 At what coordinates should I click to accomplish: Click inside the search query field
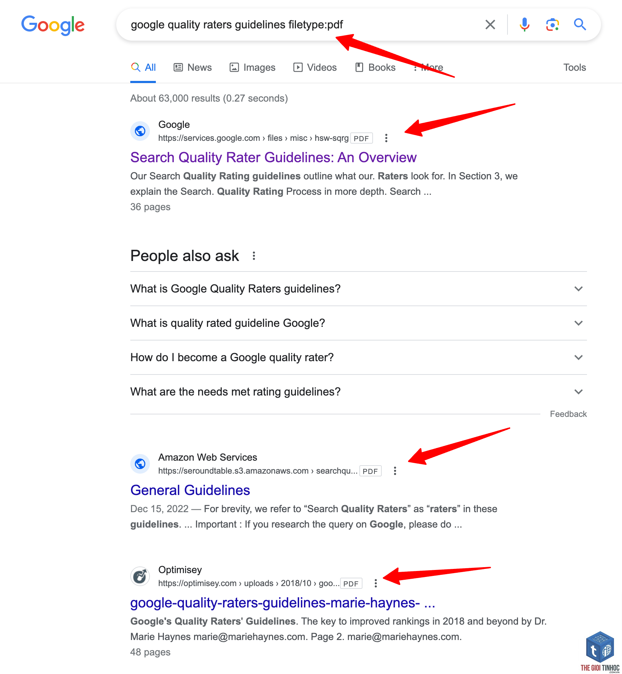(301, 25)
